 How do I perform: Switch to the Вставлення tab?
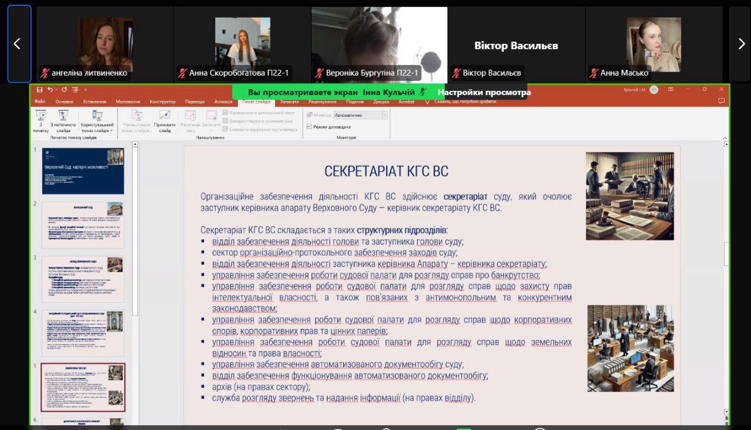(x=95, y=101)
